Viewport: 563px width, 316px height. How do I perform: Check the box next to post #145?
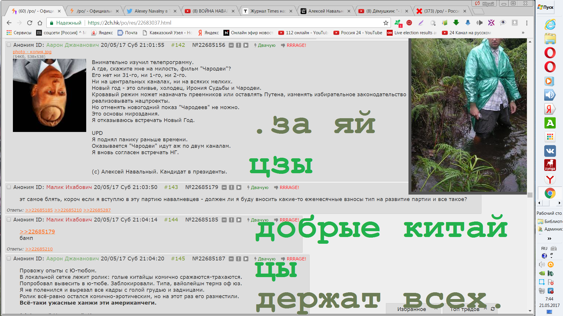9,259
